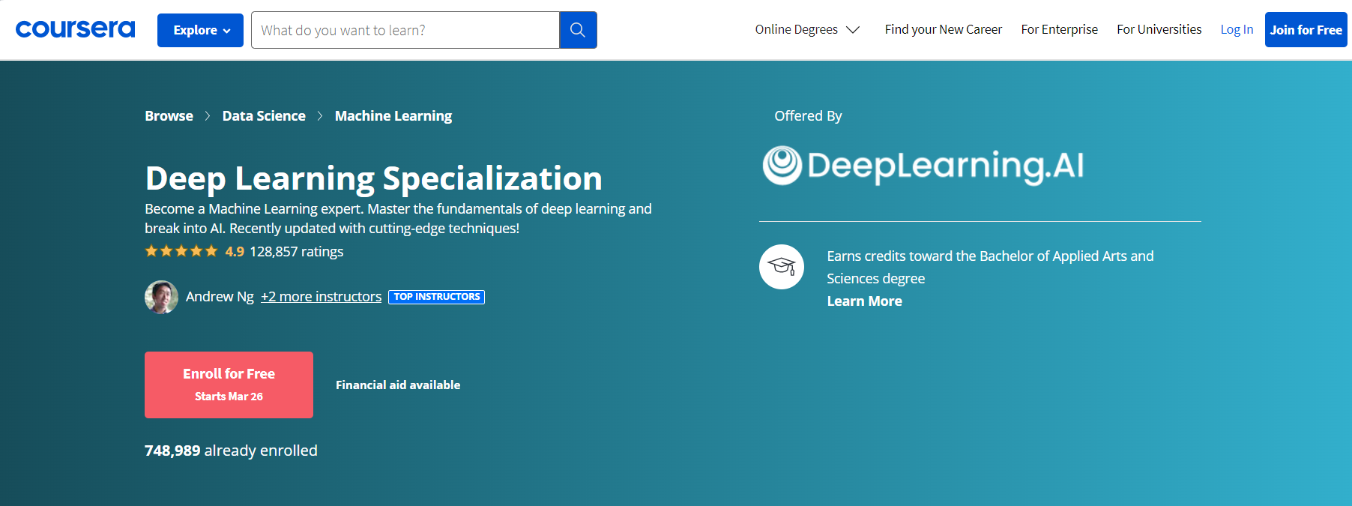This screenshot has height=506, width=1352.
Task: Navigate to Machine Learning breadcrumb
Action: click(x=393, y=116)
